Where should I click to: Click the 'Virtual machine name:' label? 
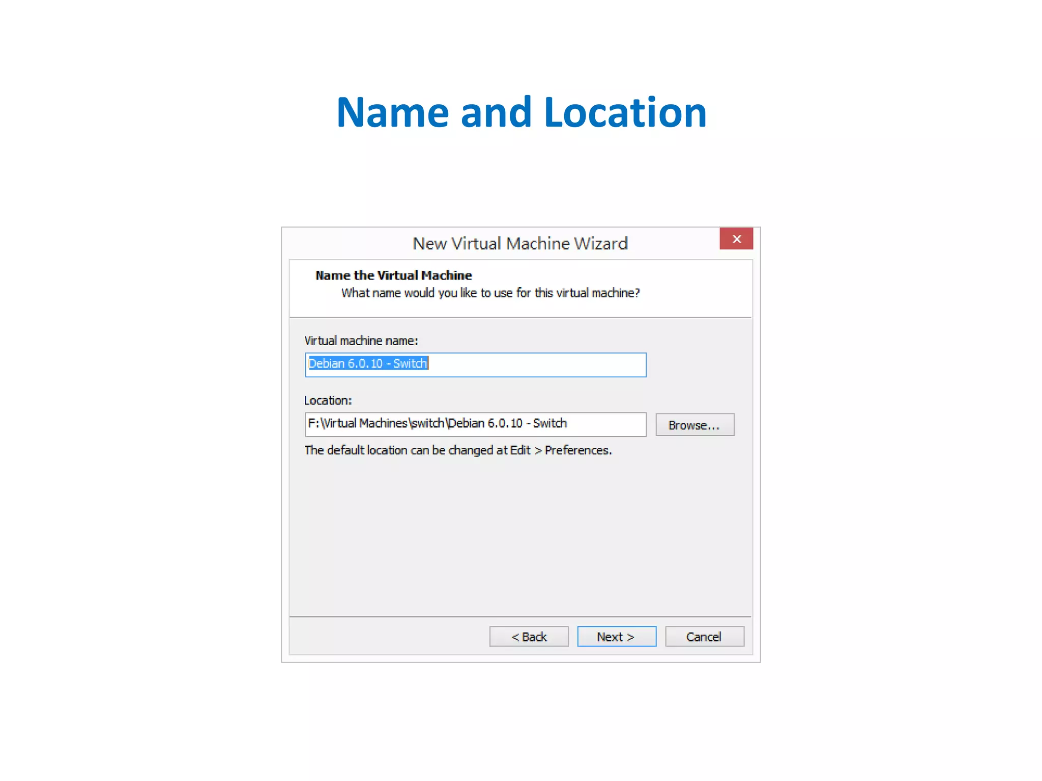(x=361, y=341)
